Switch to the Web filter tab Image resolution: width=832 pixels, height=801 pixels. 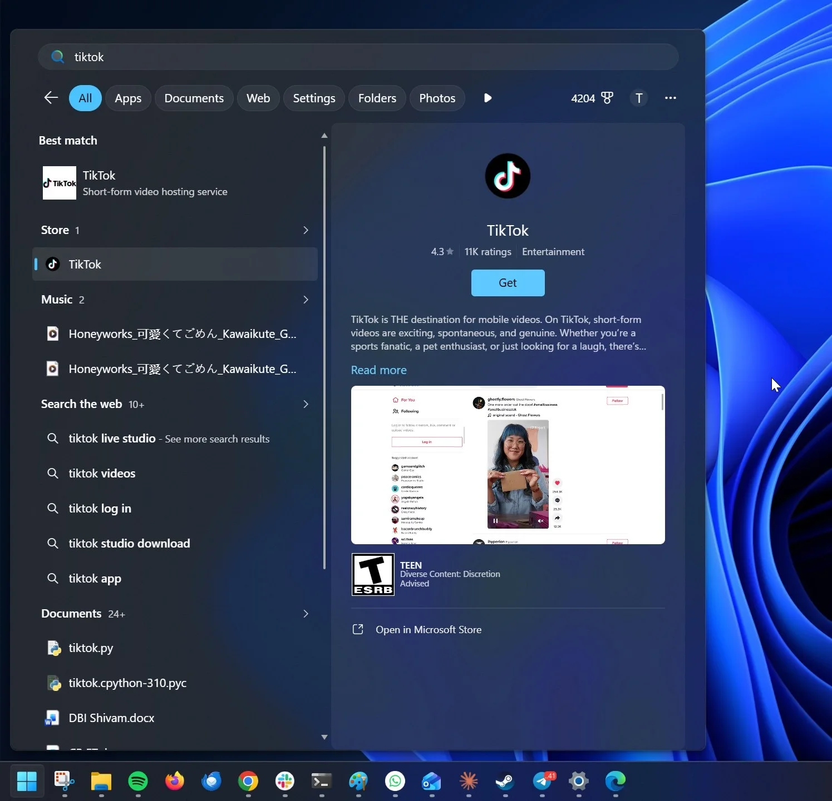click(x=258, y=98)
